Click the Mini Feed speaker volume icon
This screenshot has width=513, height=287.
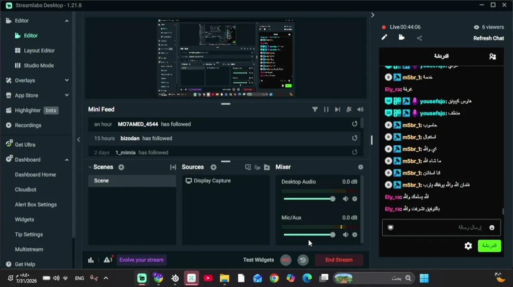(360, 109)
